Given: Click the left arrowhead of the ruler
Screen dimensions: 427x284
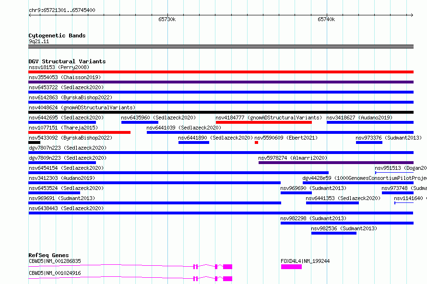Looking at the screenshot, I should pos(30,15).
